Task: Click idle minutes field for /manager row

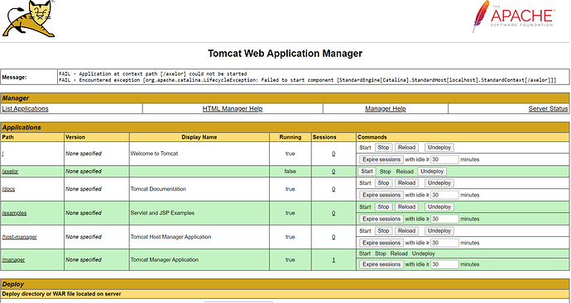Action: [444, 264]
